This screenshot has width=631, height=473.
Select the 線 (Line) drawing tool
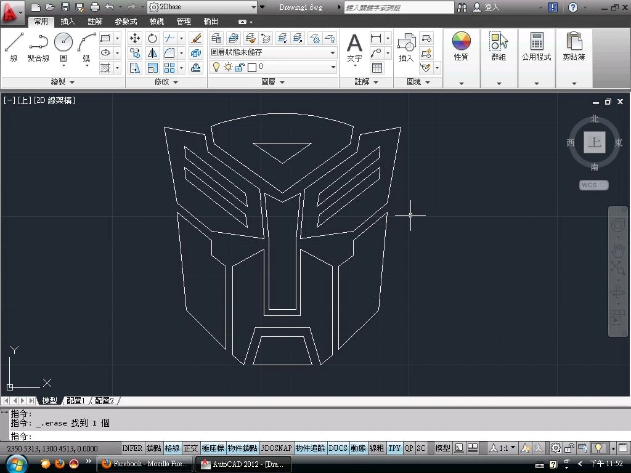pos(14,47)
